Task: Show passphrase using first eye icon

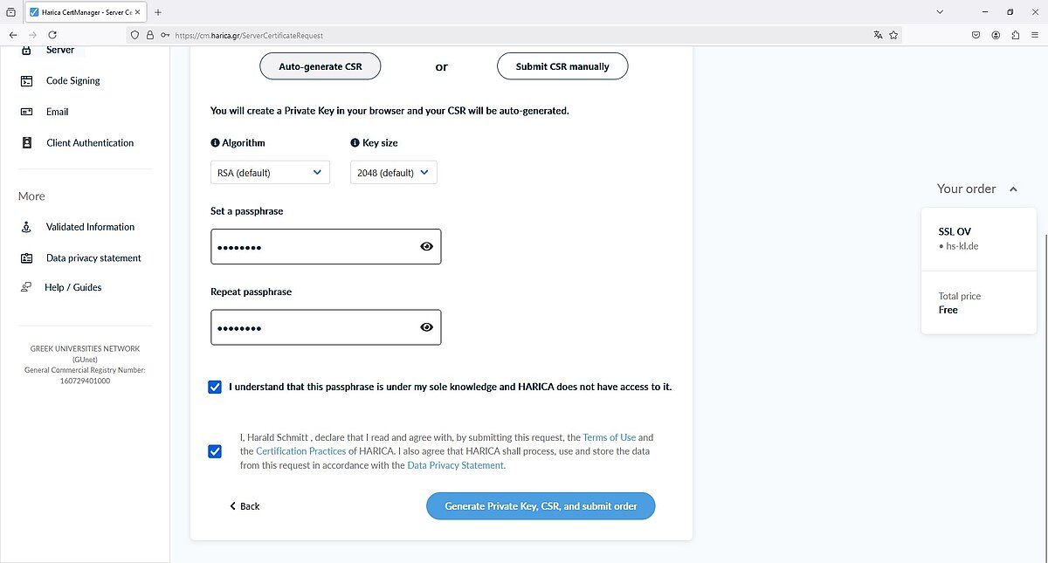Action: click(426, 247)
